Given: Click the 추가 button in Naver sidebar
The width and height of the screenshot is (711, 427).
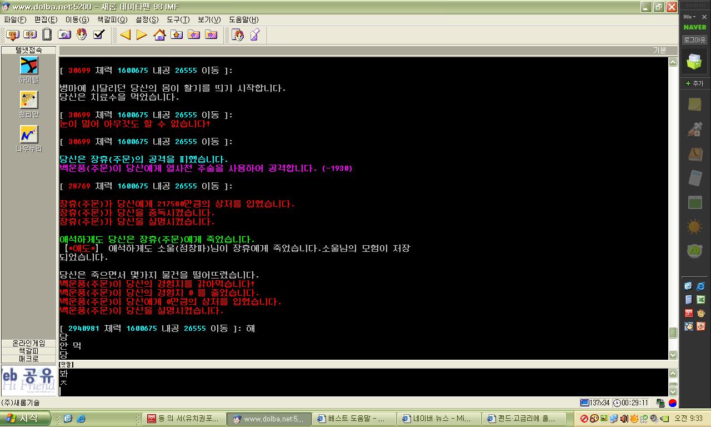Looking at the screenshot, I should pyautogui.click(x=694, y=83).
